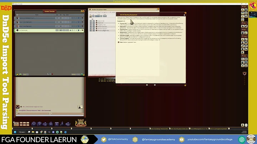The image size is (257, 144).
Task: Roll the d20 die
Action: pos(34,124)
